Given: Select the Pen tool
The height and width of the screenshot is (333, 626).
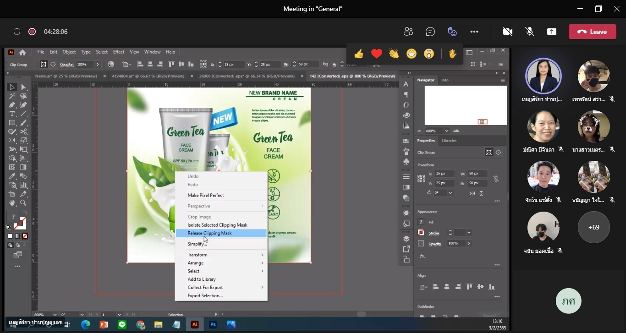Looking at the screenshot, I should [12, 105].
